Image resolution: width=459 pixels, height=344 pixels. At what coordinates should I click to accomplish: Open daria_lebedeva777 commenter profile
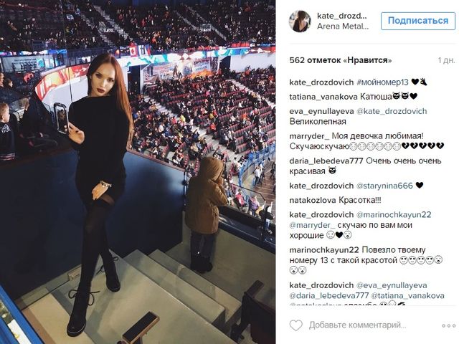click(326, 161)
